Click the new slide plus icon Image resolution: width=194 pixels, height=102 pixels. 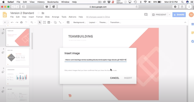pos(5,22)
